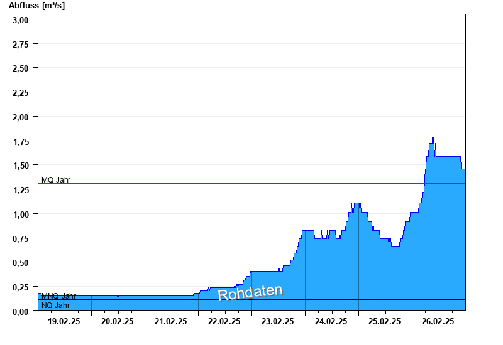Select the 1,50 y-axis label
The image size is (503, 345).
point(21,166)
